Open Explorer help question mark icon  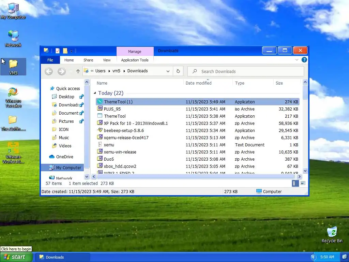[x=304, y=60]
